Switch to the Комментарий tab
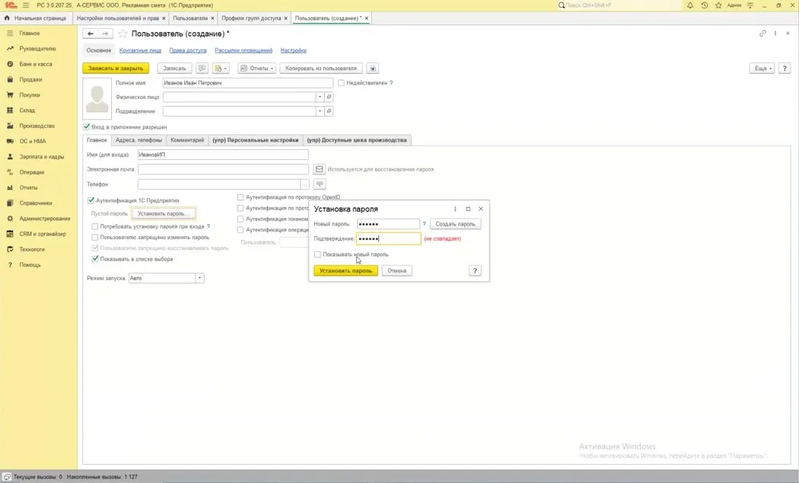 coord(187,140)
